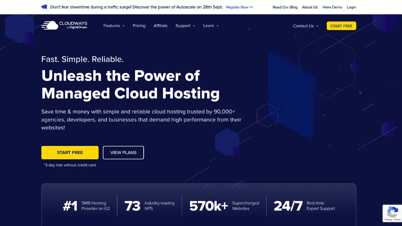402x226 pixels.
Task: Click the 'Unleash the Power of' headline
Action: pos(121,76)
